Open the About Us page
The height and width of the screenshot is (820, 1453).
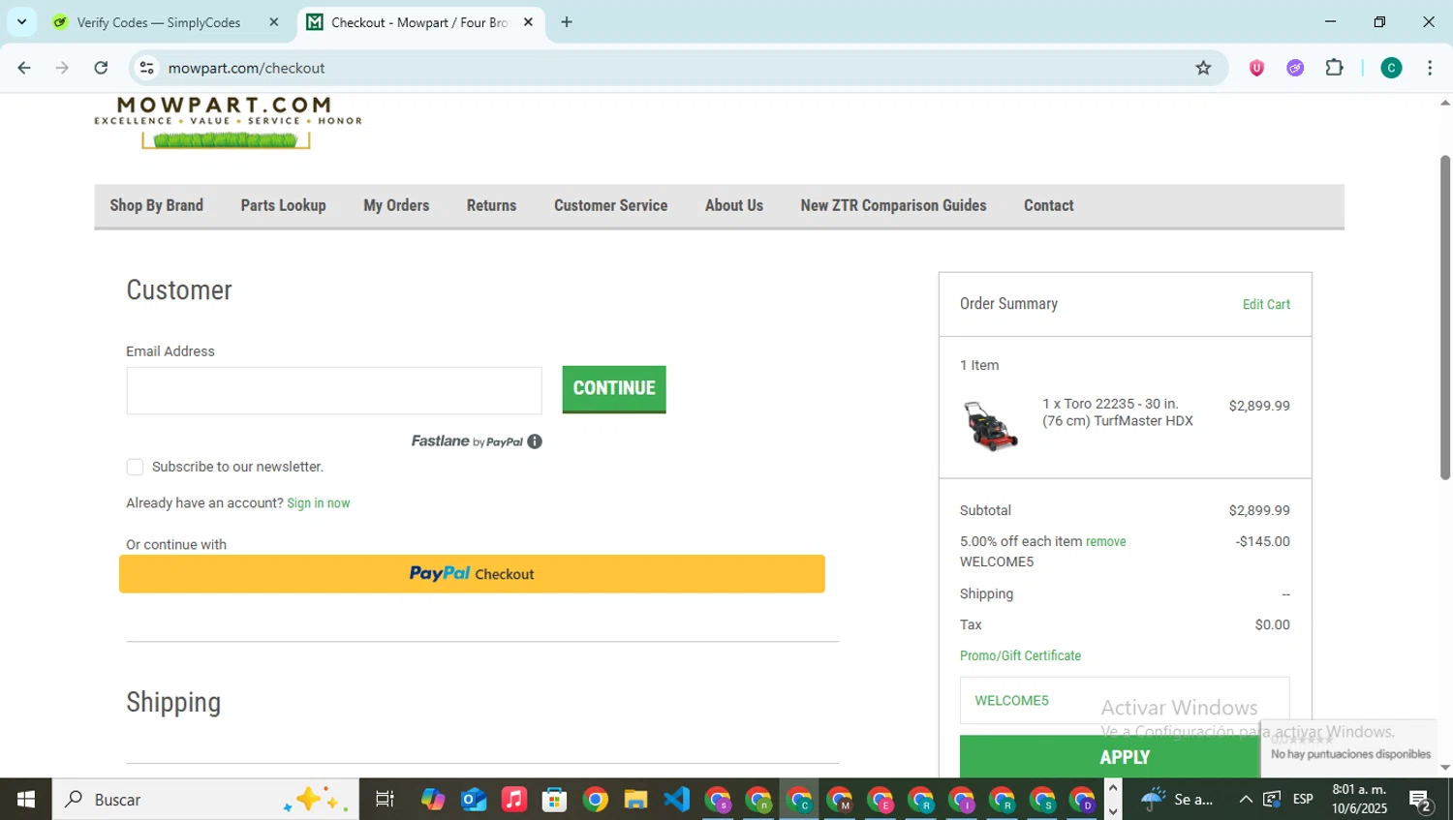pos(733,205)
